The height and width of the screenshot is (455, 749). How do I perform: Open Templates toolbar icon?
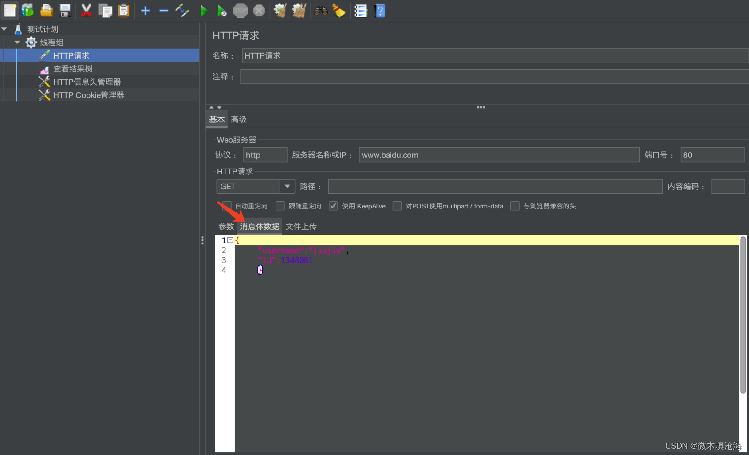pyautogui.click(x=28, y=10)
